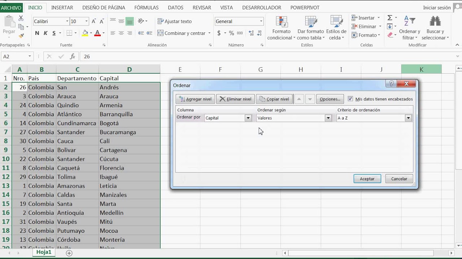Image resolution: width=462 pixels, height=259 pixels.
Task: Select column D header
Action: pyautogui.click(x=129, y=69)
